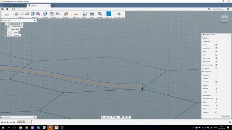Image resolution: width=232 pixels, height=130 pixels.
Task: Toggle the Show Constraints checkbox
Action: [216, 65]
